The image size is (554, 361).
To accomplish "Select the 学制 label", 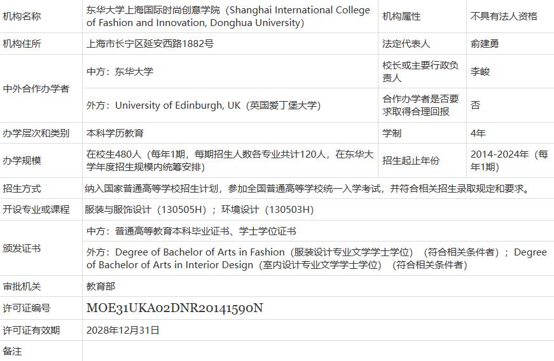I will 392,133.
